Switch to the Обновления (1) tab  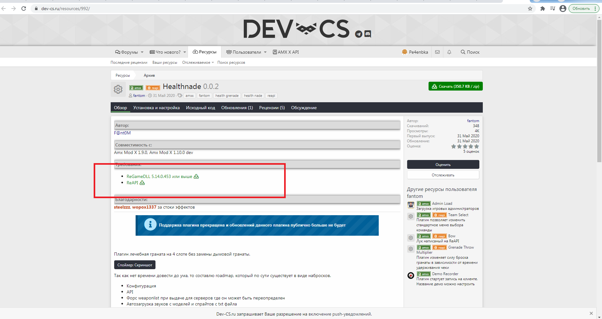237,108
